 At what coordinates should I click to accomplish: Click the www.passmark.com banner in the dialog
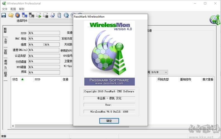pyautogui.click(x=109, y=81)
